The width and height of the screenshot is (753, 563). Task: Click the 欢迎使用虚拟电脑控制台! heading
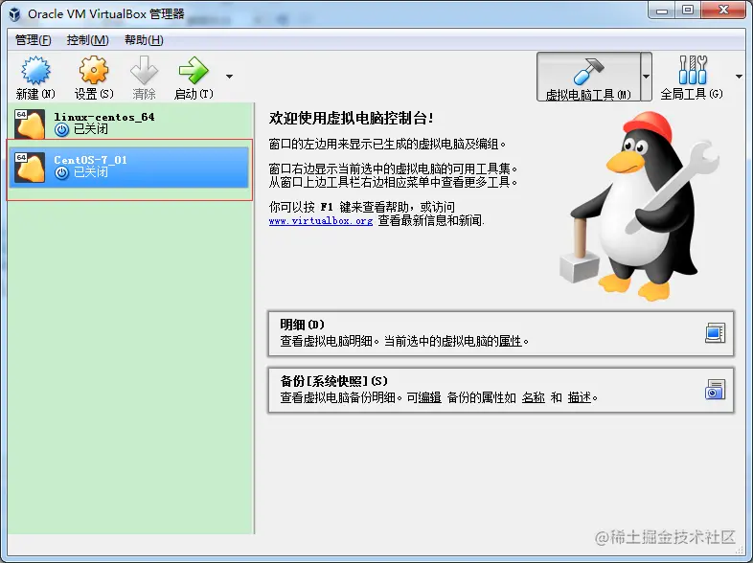[x=351, y=118]
